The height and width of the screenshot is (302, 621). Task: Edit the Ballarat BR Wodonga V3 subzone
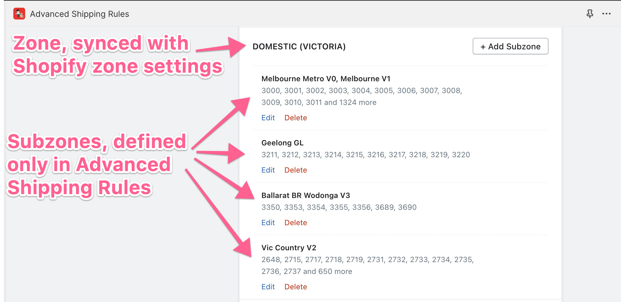[268, 223]
